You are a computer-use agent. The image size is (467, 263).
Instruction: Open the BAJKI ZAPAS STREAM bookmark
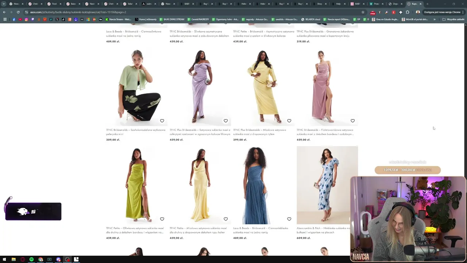click(x=171, y=19)
